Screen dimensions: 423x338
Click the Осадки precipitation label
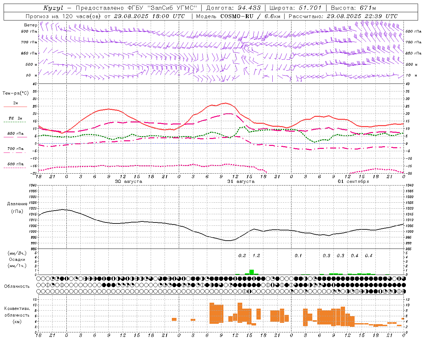point(17,259)
